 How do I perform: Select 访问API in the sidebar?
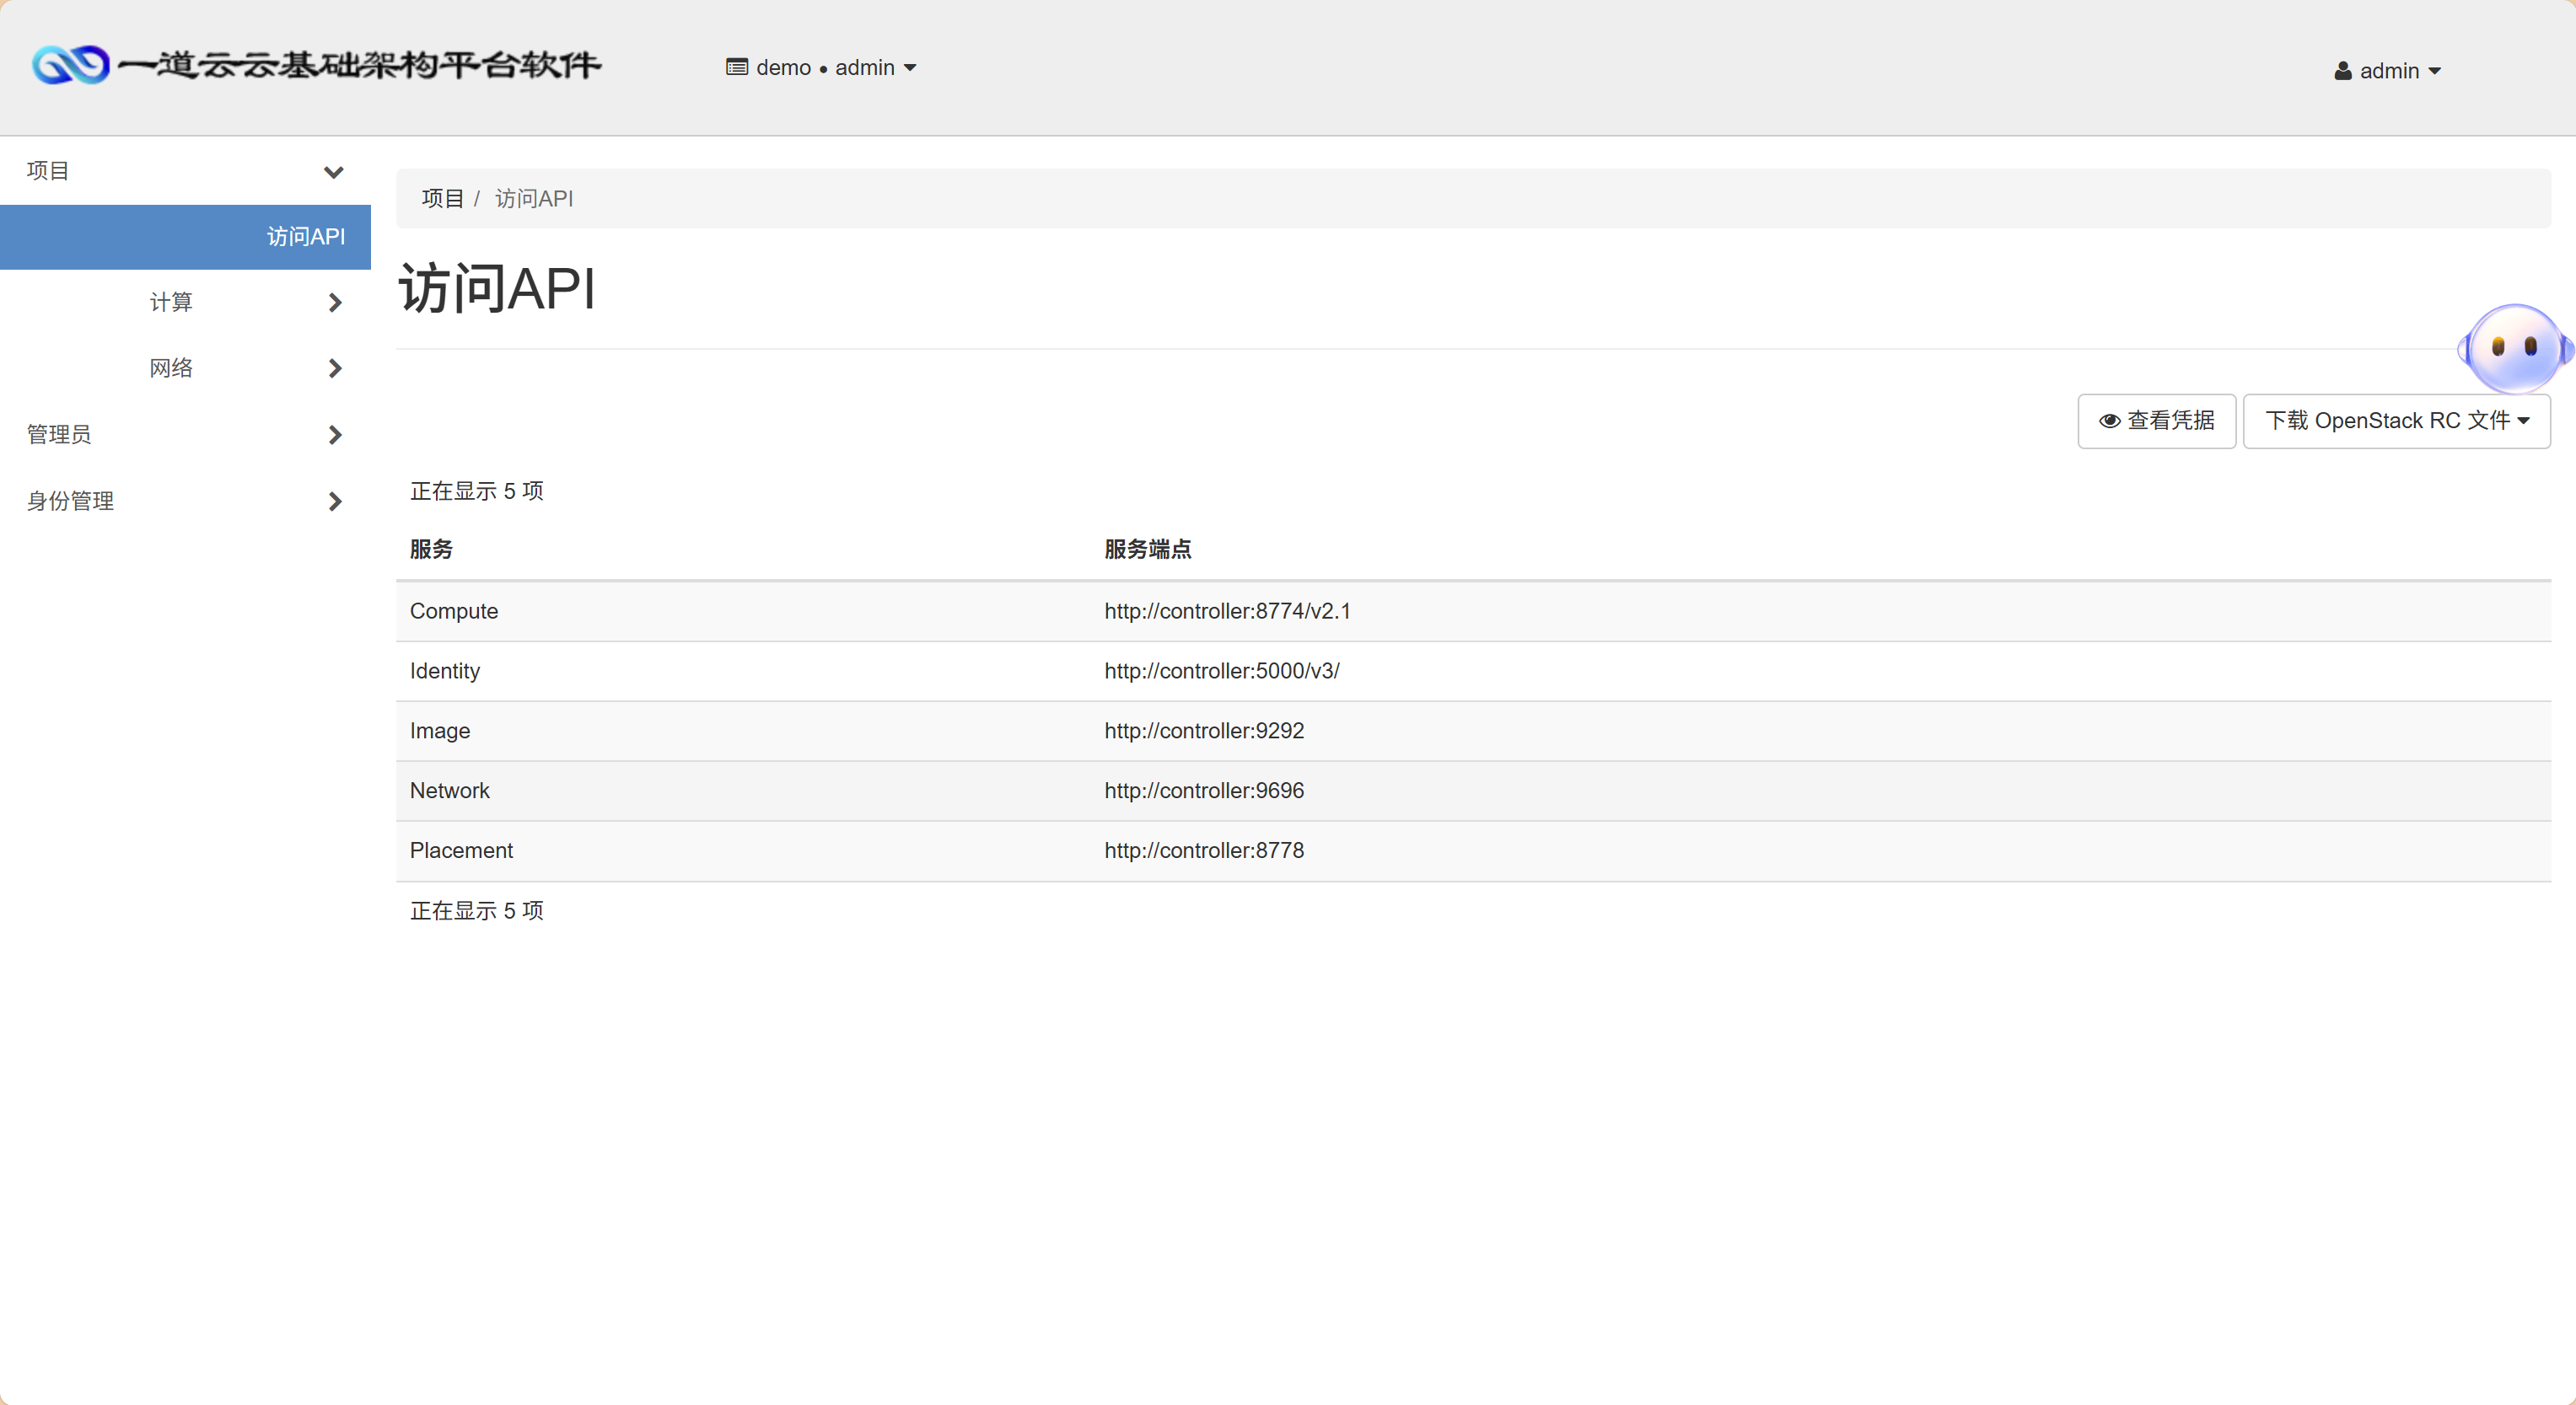(x=305, y=237)
